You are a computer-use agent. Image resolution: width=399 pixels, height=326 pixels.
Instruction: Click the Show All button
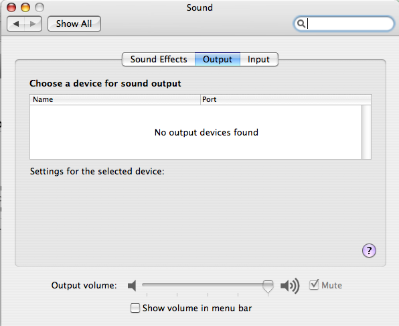click(x=74, y=23)
